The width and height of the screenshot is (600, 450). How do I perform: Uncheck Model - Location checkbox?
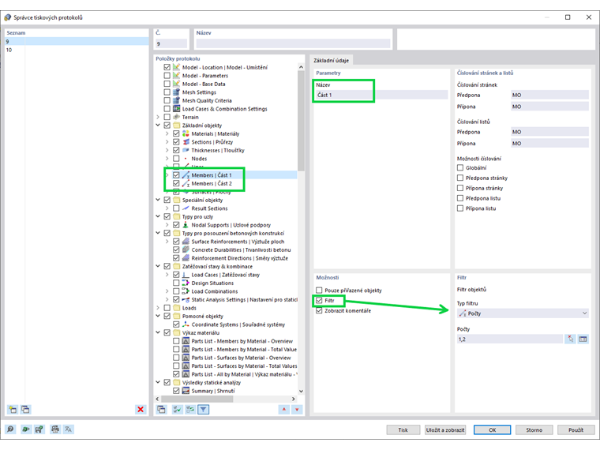(167, 67)
